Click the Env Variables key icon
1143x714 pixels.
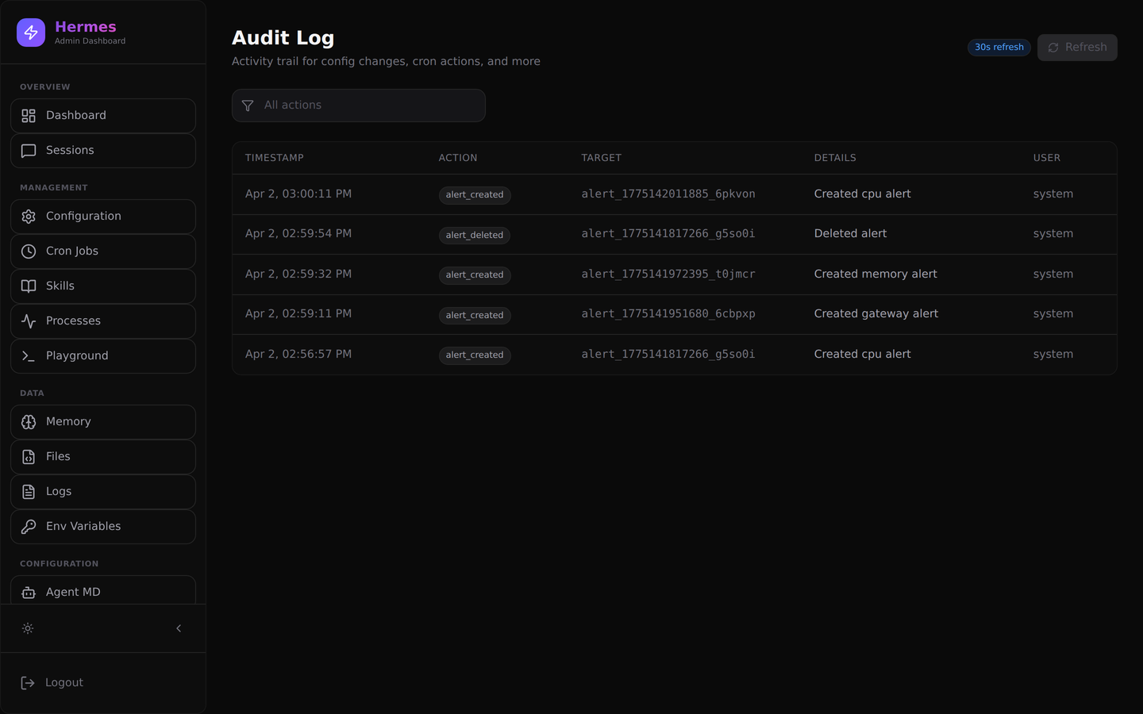(x=29, y=527)
